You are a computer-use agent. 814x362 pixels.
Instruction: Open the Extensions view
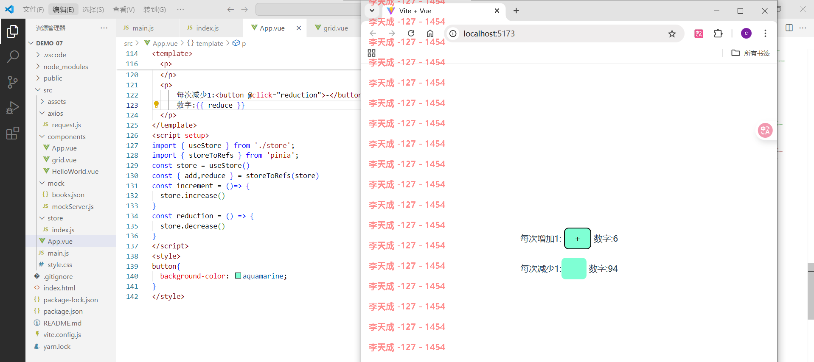pyautogui.click(x=13, y=133)
